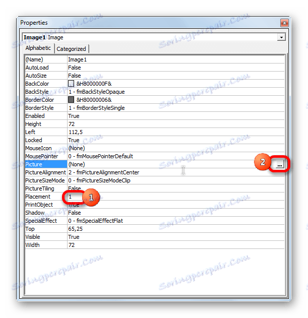Click the &H80000006& BorderColor value
Viewport: 308px width, 318px height.
pyautogui.click(x=94, y=100)
